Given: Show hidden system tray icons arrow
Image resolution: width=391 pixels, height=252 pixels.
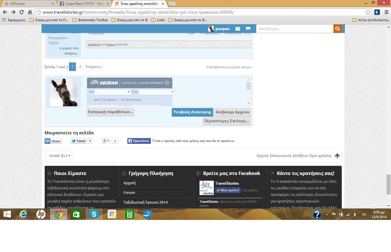Looking at the screenshot, I should coord(327,214).
